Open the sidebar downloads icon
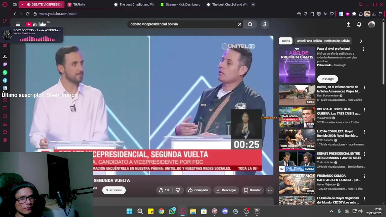The width and height of the screenshot is (386, 217). 5,124
